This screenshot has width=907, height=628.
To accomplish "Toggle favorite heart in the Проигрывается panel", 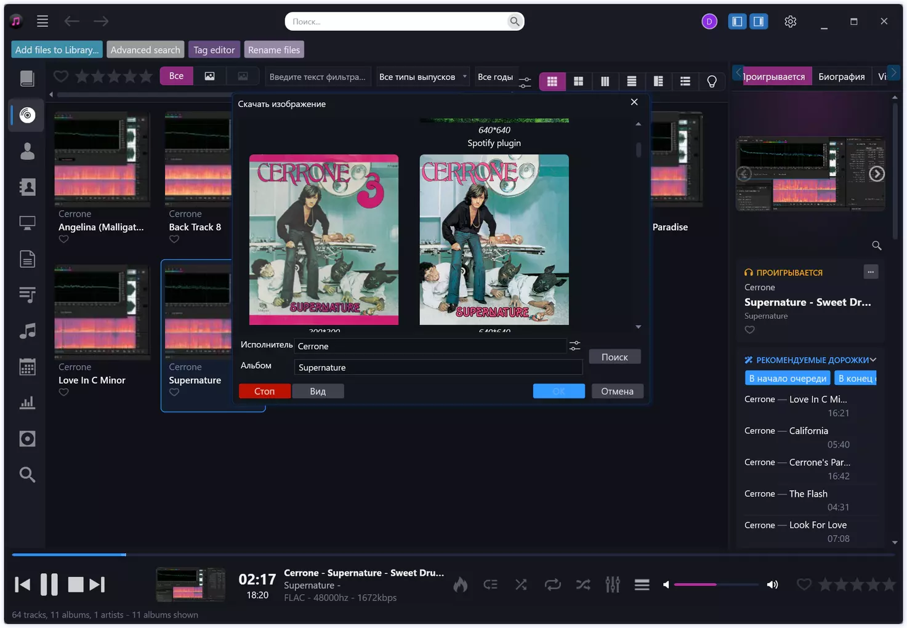I will (x=749, y=329).
